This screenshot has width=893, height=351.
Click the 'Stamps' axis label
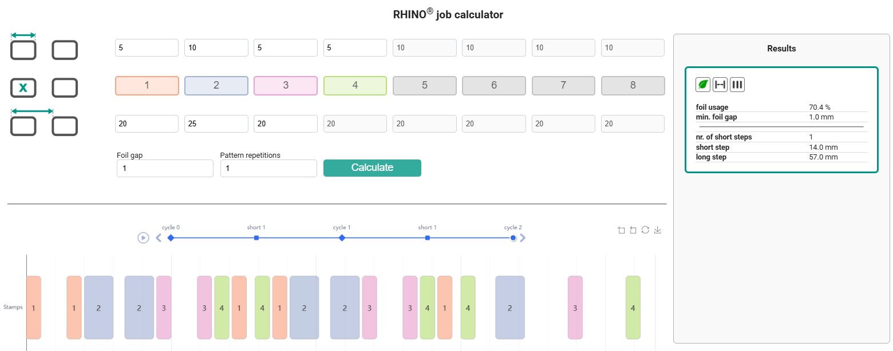13,308
